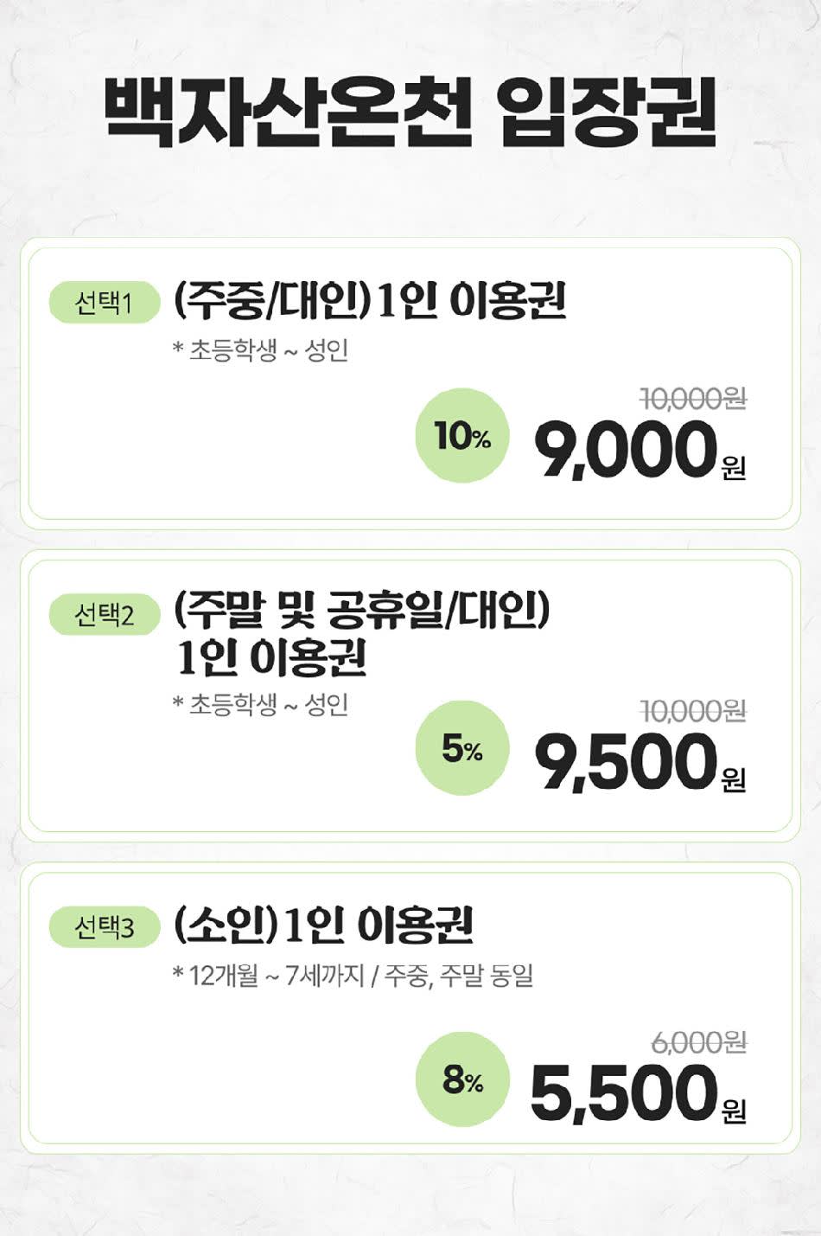Tap the 5% discount circle
821x1236 pixels.
pyautogui.click(x=462, y=748)
